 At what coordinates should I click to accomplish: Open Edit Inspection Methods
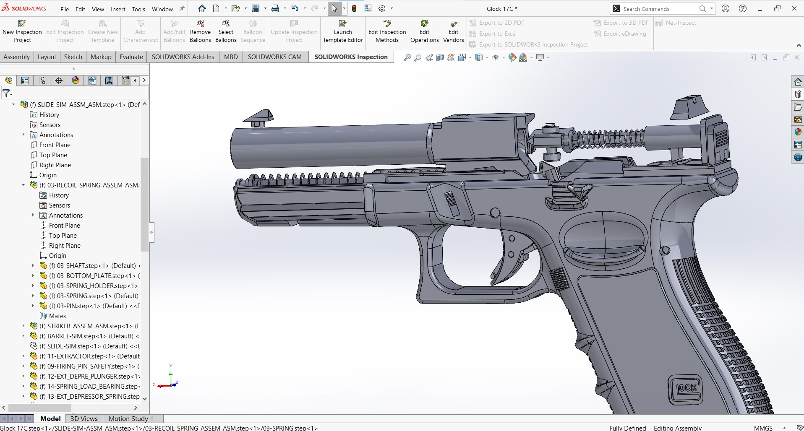click(x=387, y=31)
